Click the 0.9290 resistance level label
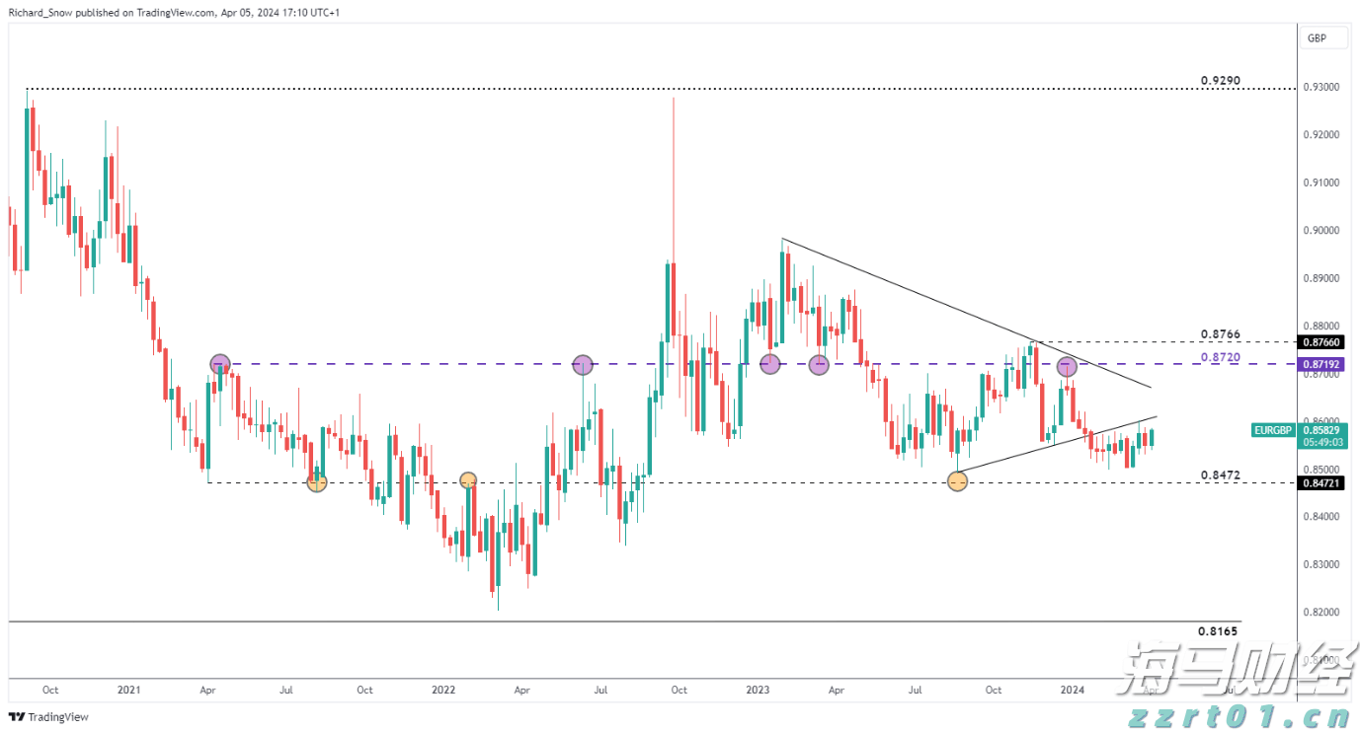This screenshot has height=732, width=1360. coord(1220,80)
